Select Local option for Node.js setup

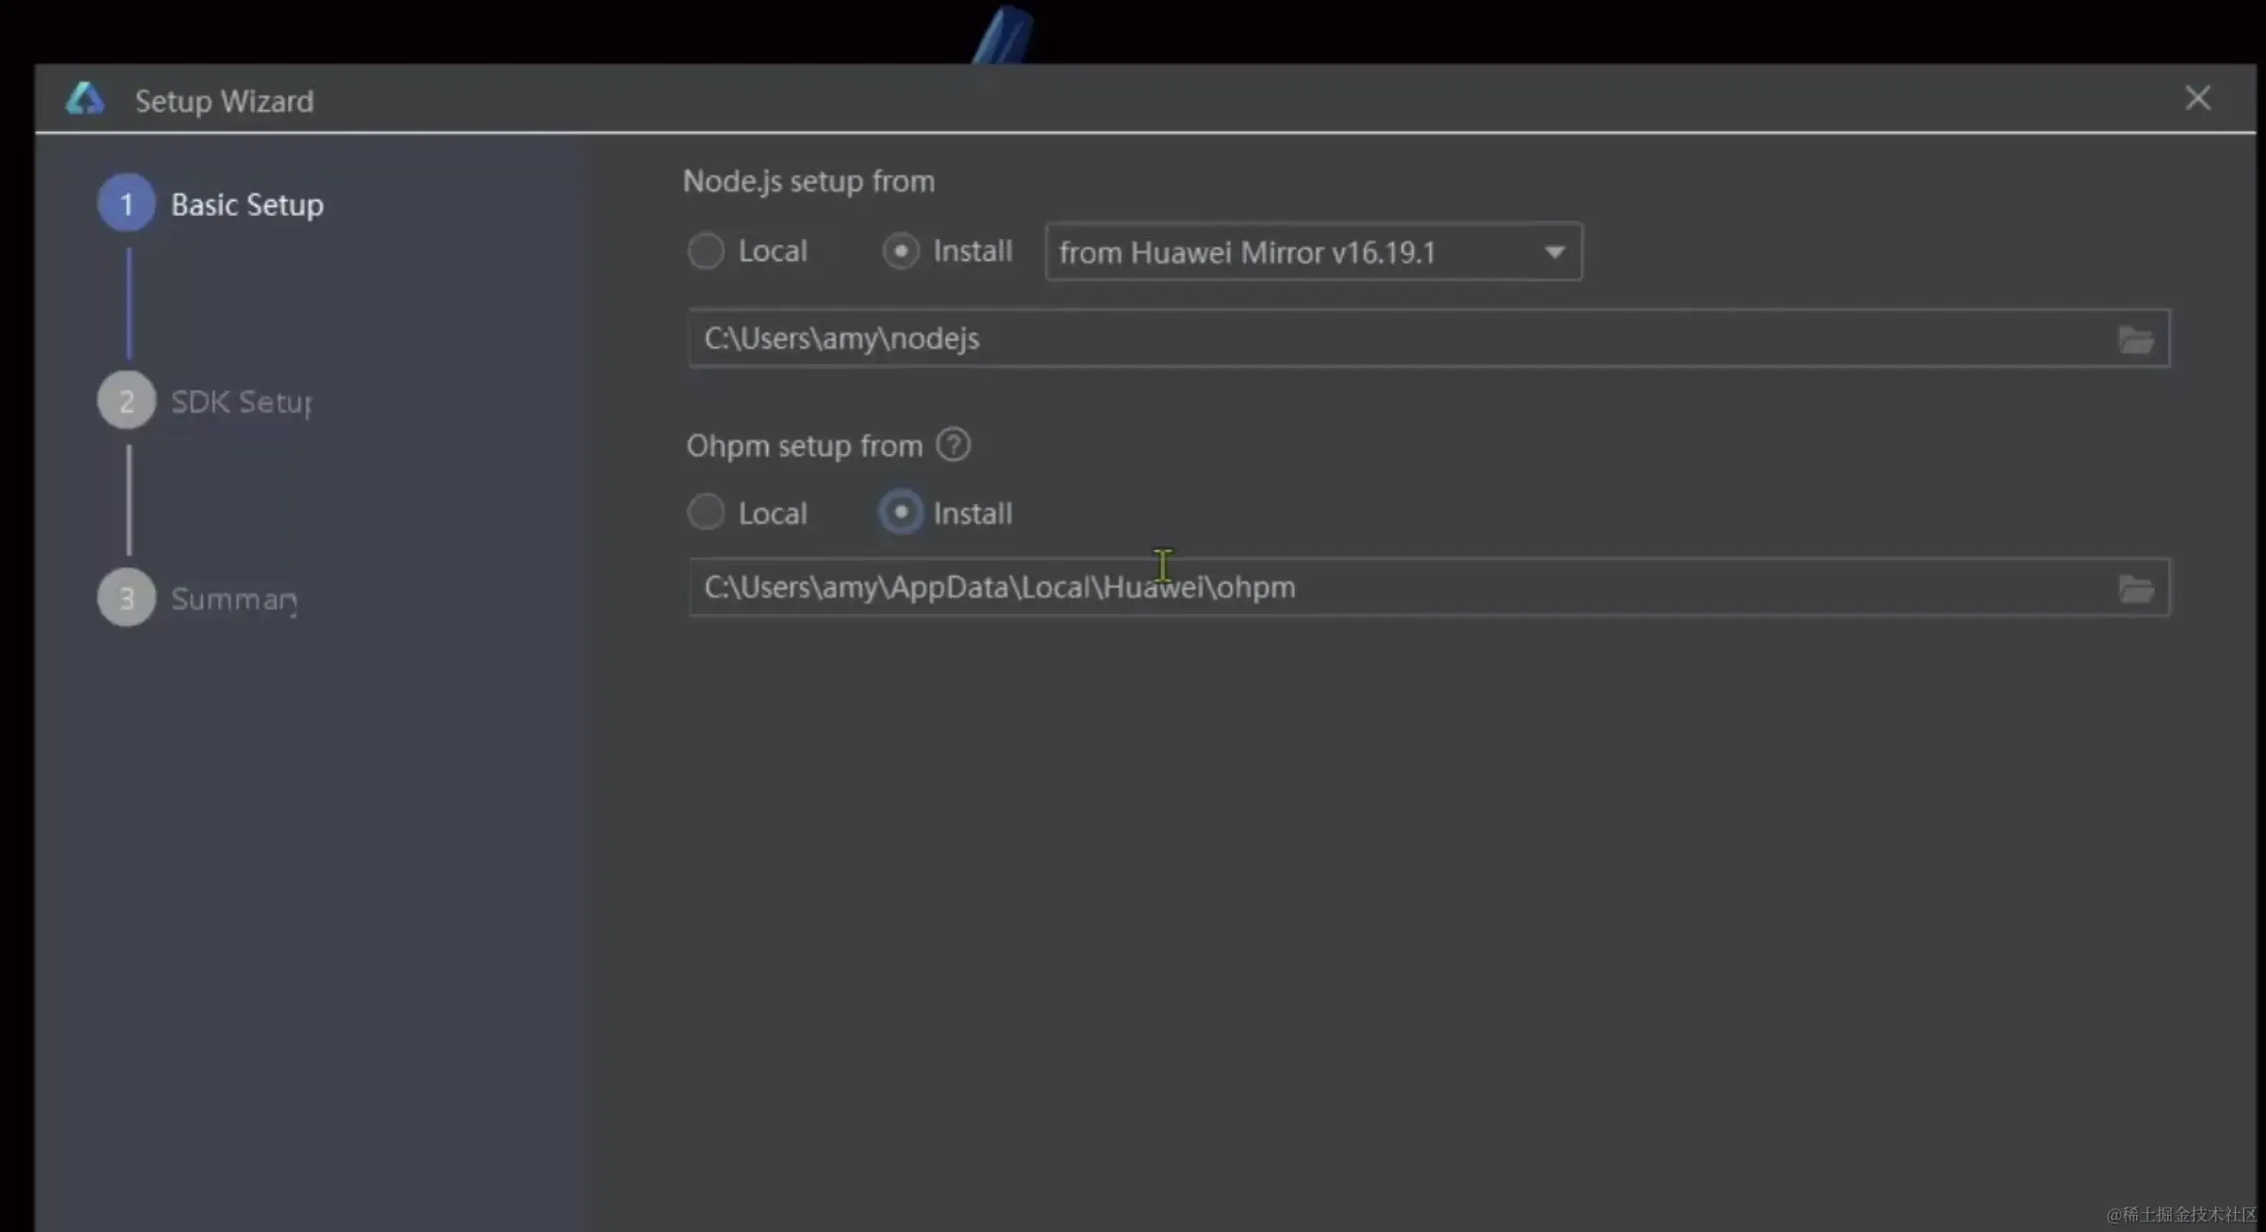[706, 251]
